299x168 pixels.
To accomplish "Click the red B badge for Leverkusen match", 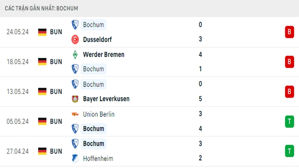I will 289,91.
